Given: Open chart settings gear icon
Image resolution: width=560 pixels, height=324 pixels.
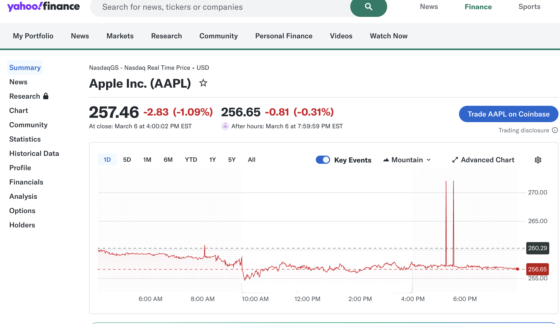Looking at the screenshot, I should coord(538,160).
